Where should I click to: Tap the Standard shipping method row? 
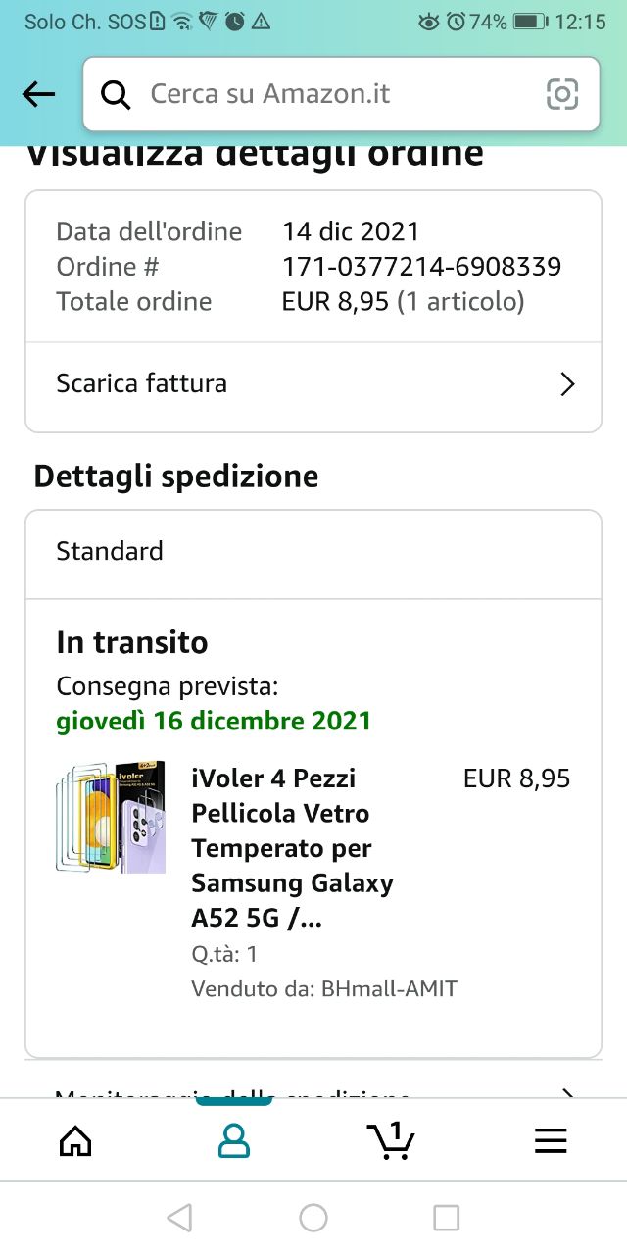click(x=313, y=552)
